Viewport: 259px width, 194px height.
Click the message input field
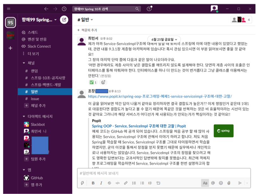164,173
